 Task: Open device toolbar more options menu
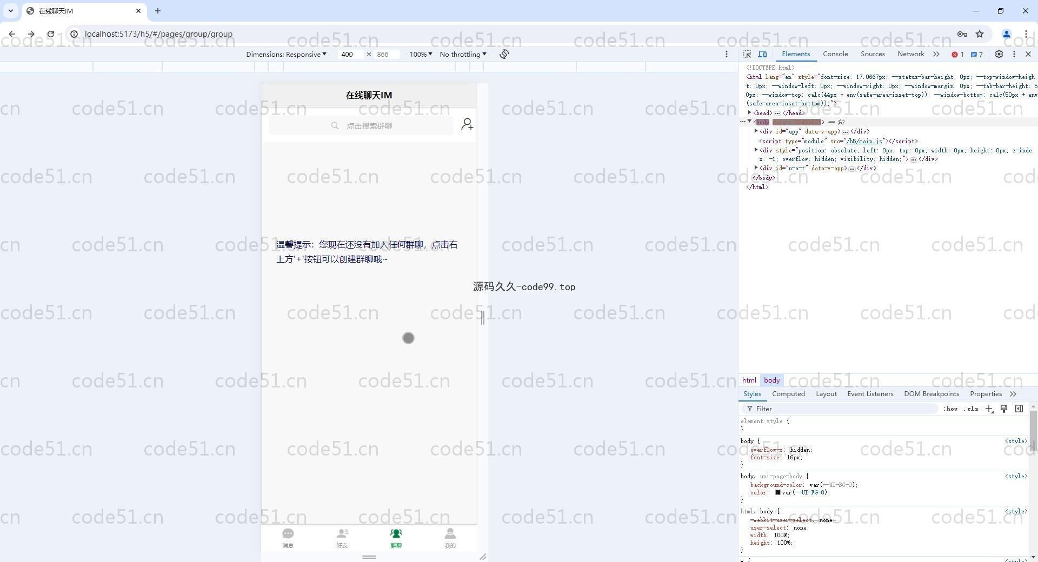click(727, 54)
